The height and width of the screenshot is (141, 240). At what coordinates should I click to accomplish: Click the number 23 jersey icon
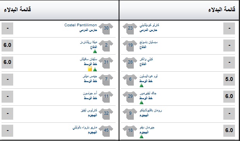[x=130, y=28]
